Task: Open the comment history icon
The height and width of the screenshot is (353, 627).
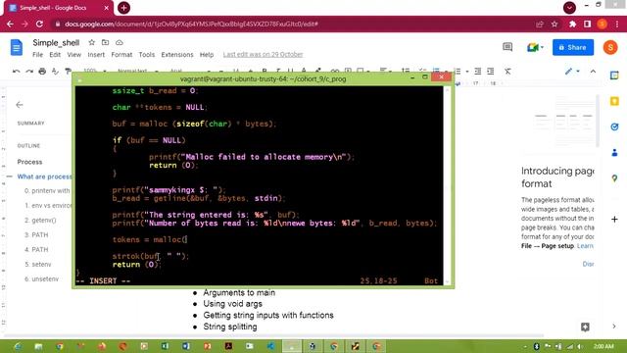Action: (507, 47)
